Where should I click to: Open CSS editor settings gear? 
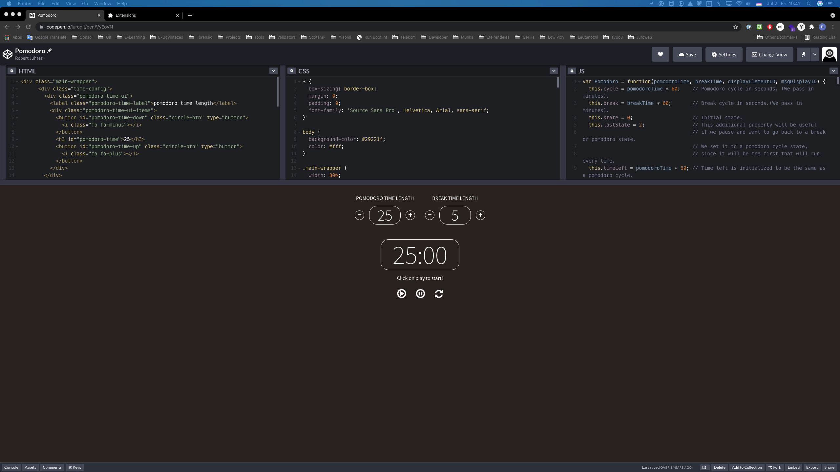(x=292, y=71)
